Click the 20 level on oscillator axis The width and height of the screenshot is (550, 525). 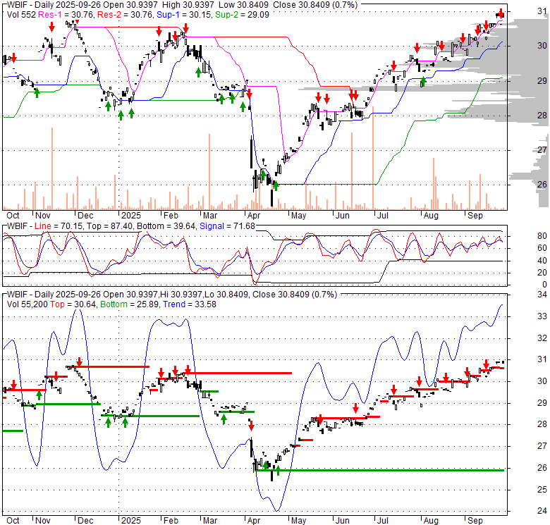(x=542, y=273)
